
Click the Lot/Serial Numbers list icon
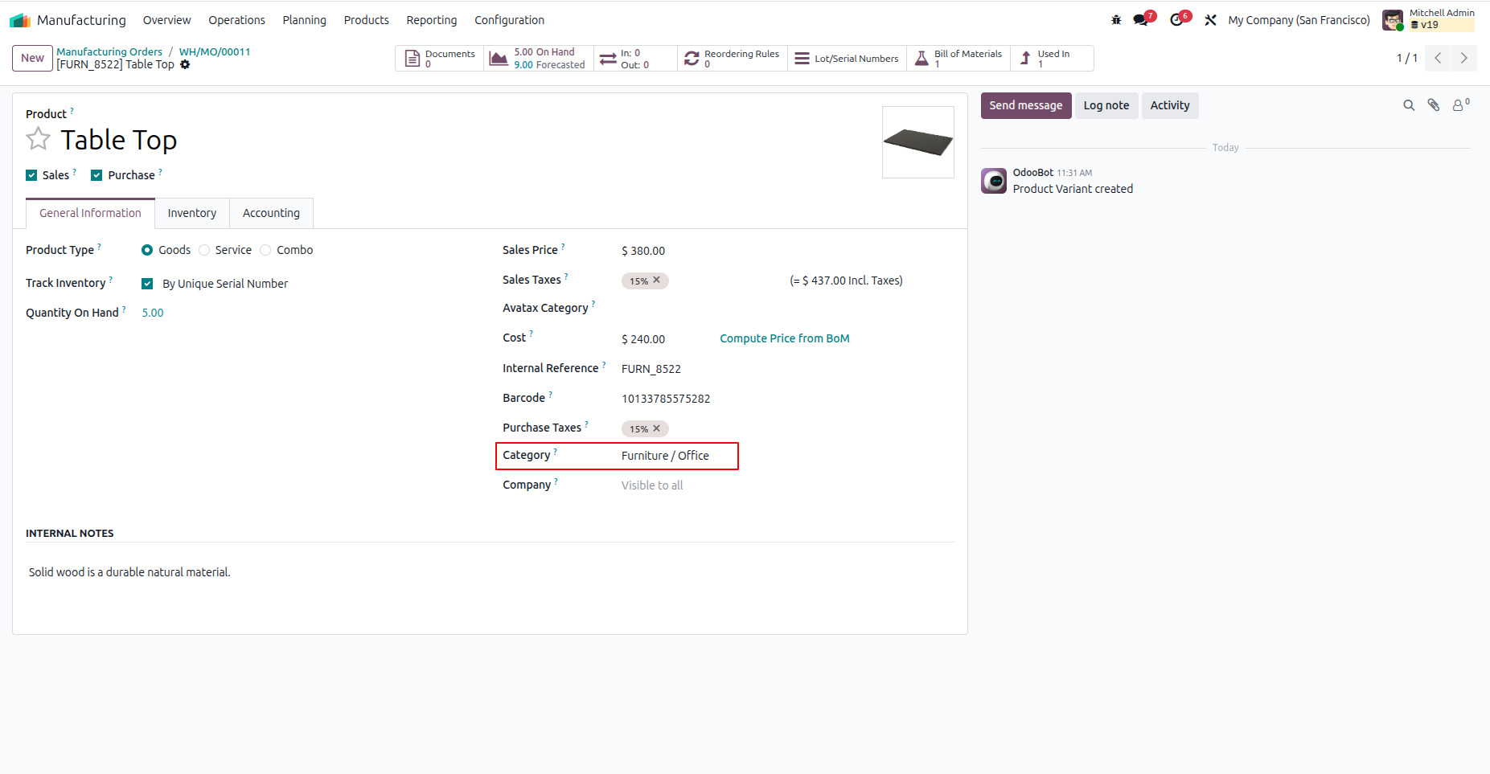[802, 59]
